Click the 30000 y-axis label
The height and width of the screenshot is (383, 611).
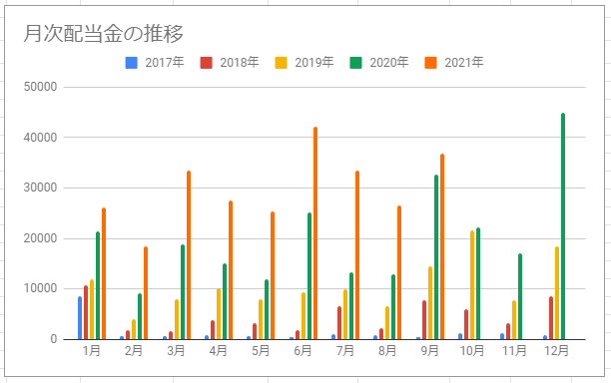click(41, 188)
